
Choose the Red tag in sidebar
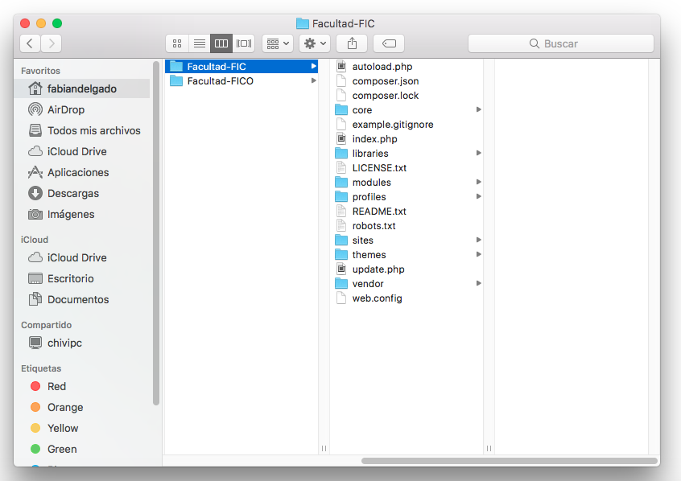(x=56, y=386)
